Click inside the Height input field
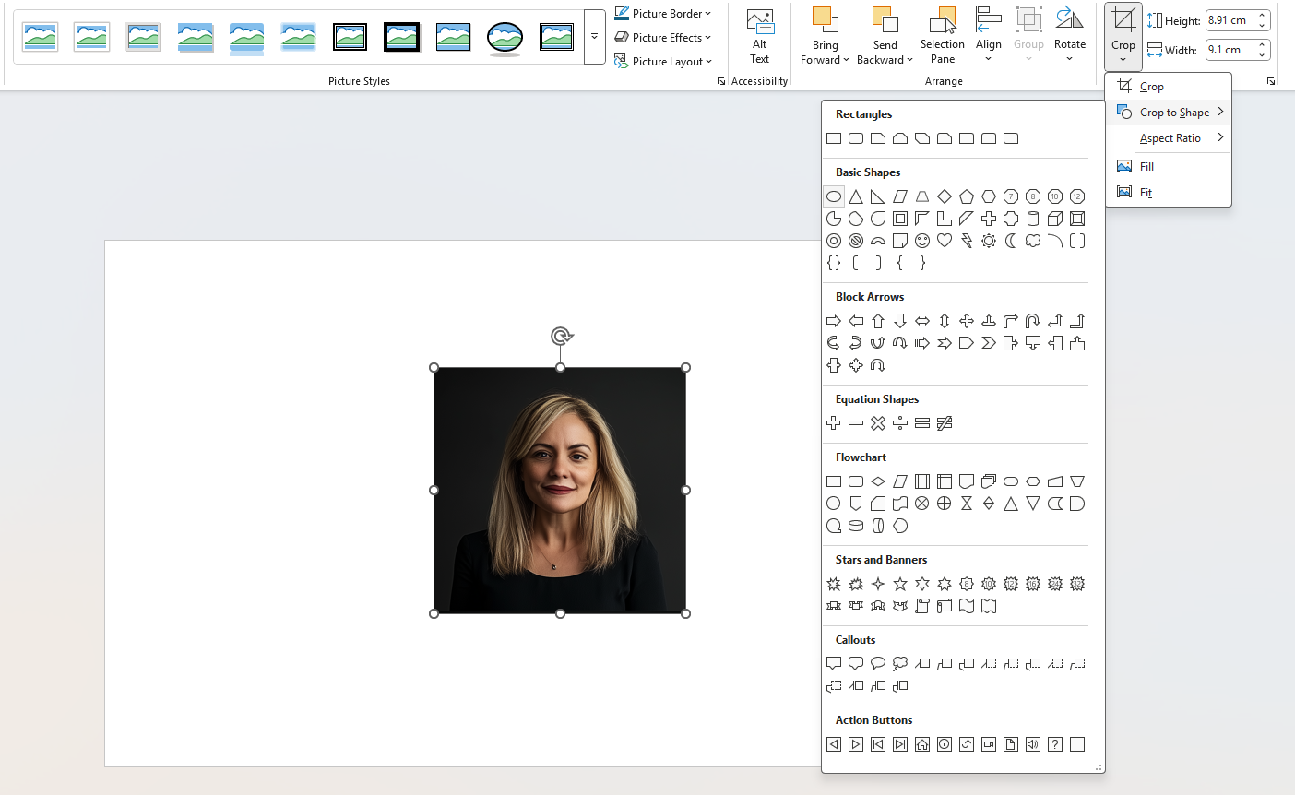Viewport: 1295px width, 795px height. pyautogui.click(x=1229, y=20)
